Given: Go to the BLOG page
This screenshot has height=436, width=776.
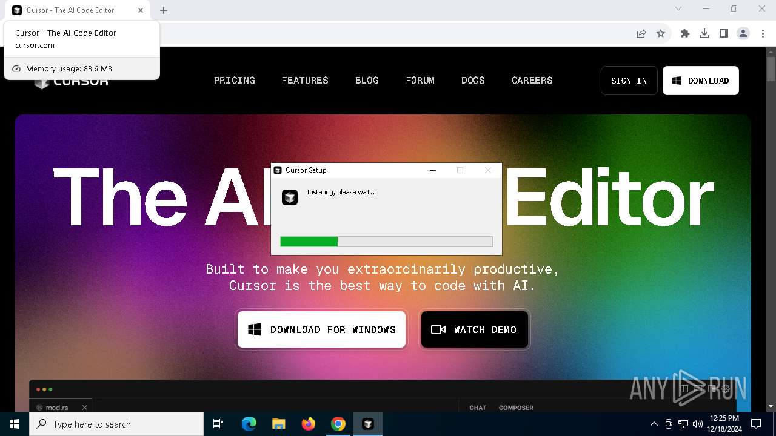Looking at the screenshot, I should 367,81.
